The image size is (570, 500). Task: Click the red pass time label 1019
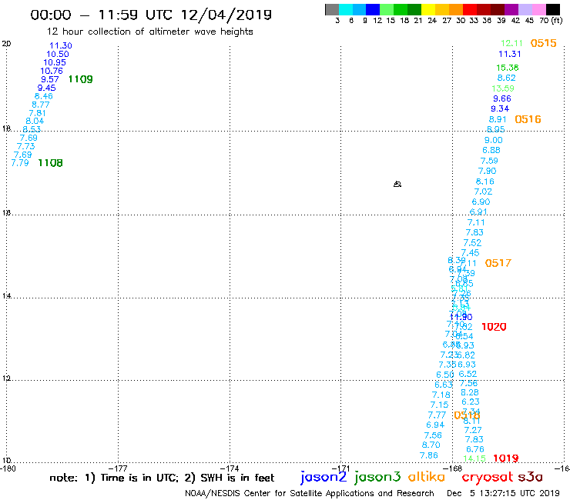click(x=505, y=458)
